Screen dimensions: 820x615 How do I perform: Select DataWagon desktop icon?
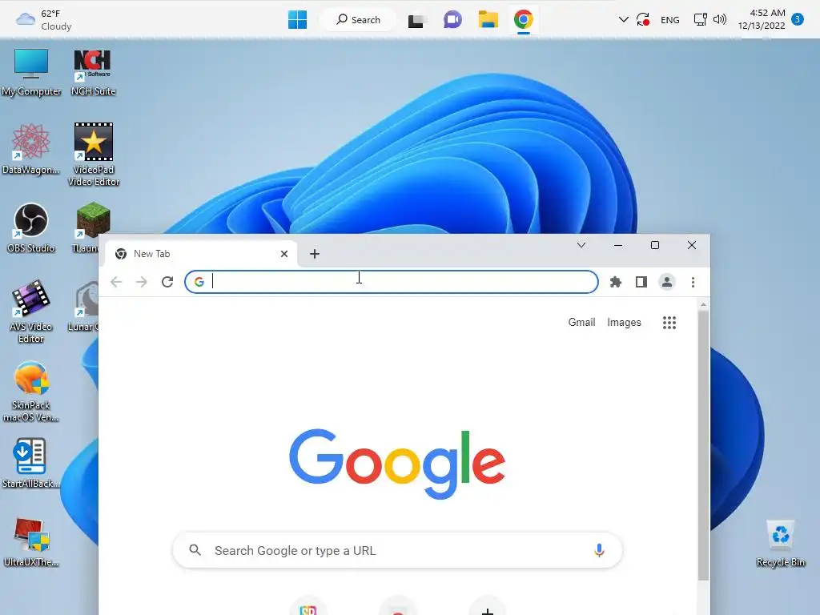pos(31,149)
